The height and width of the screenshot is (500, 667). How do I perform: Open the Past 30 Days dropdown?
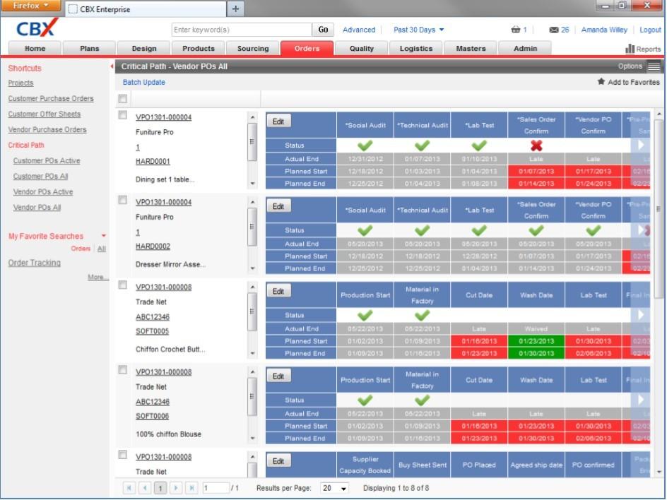tap(418, 30)
